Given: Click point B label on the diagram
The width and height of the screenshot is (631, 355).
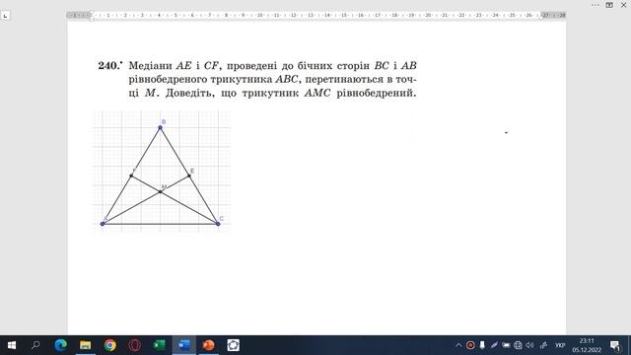Looking at the screenshot, I should click(164, 122).
